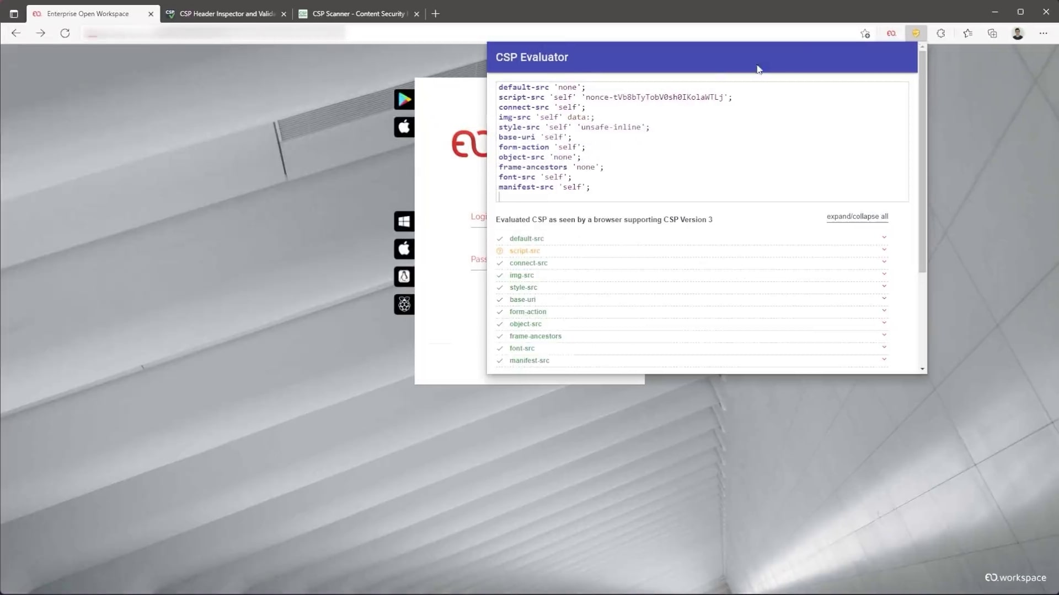1059x595 pixels.
Task: Select the Google Play Store icon
Action: pos(404,99)
